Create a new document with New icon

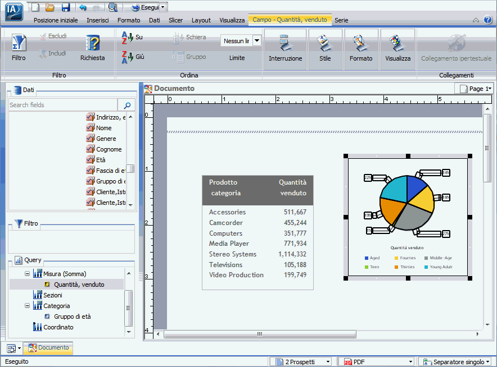pos(35,7)
